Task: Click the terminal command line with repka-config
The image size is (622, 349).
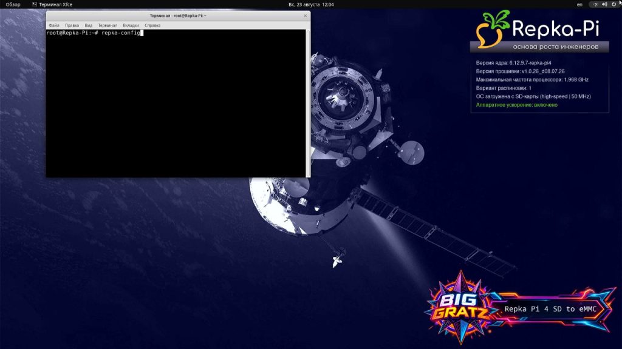Action: 95,33
